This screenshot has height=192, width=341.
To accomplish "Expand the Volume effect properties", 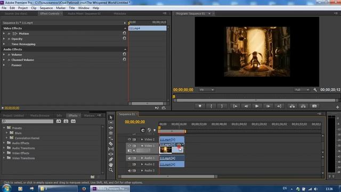I will click(x=4, y=54).
